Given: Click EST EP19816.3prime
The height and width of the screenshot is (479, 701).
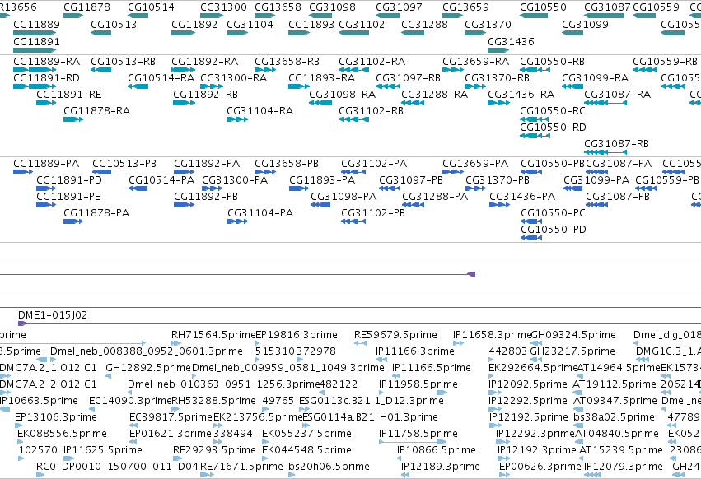Looking at the screenshot, I should [258, 343].
